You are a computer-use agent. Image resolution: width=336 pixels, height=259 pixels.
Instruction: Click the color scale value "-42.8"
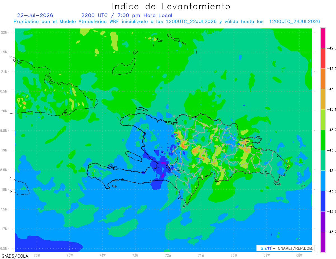pos(332,48)
